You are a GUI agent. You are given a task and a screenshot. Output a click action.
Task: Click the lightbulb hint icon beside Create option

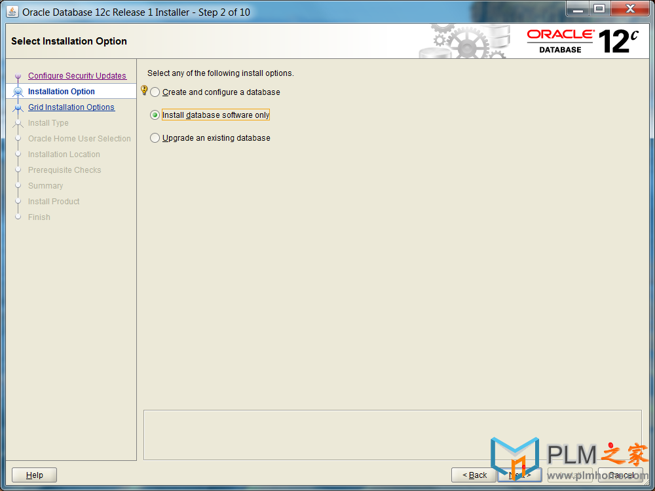pos(144,90)
